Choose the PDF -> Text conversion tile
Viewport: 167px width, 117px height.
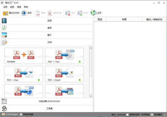65,56
